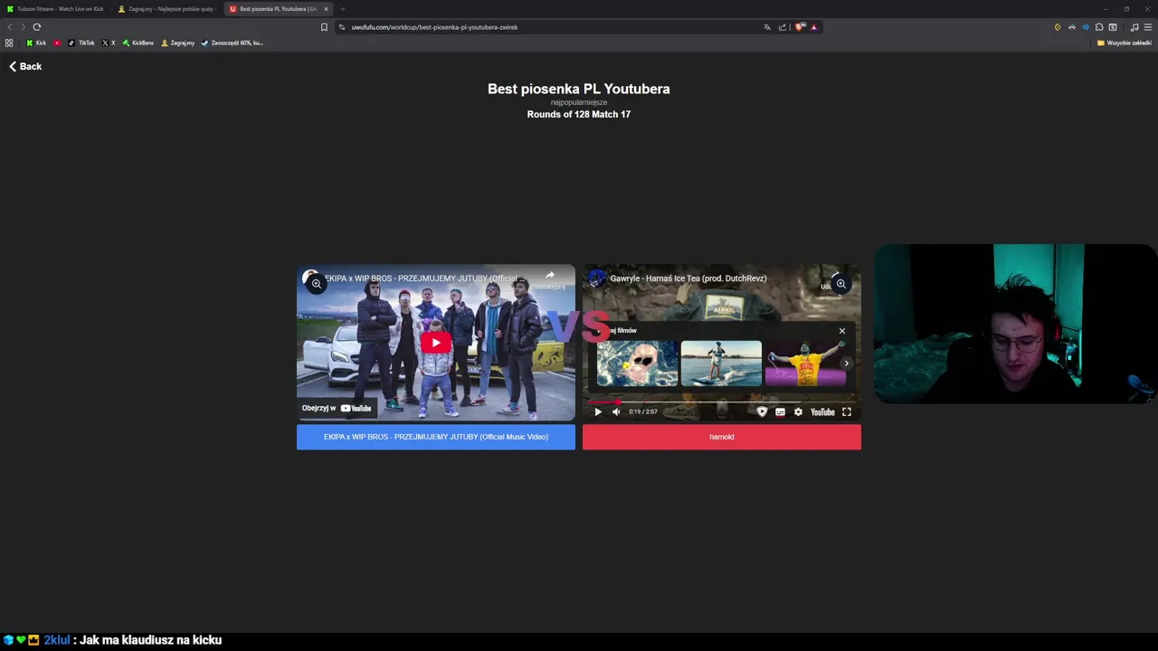This screenshot has height=651, width=1158.
Task: Open 'Zaoszczędź 60%' Steam bookmark
Action: 232,42
